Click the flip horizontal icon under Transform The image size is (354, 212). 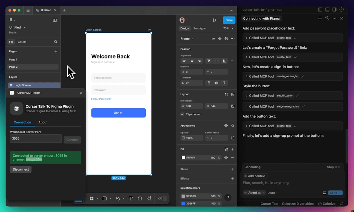(x=216, y=83)
